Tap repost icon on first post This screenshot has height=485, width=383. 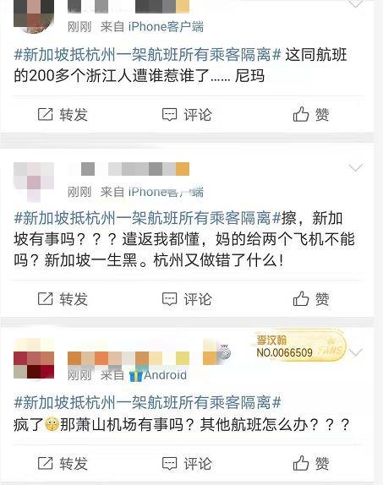tap(45, 114)
